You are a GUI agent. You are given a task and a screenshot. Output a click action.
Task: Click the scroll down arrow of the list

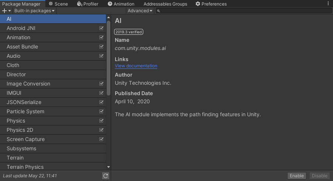point(109,167)
